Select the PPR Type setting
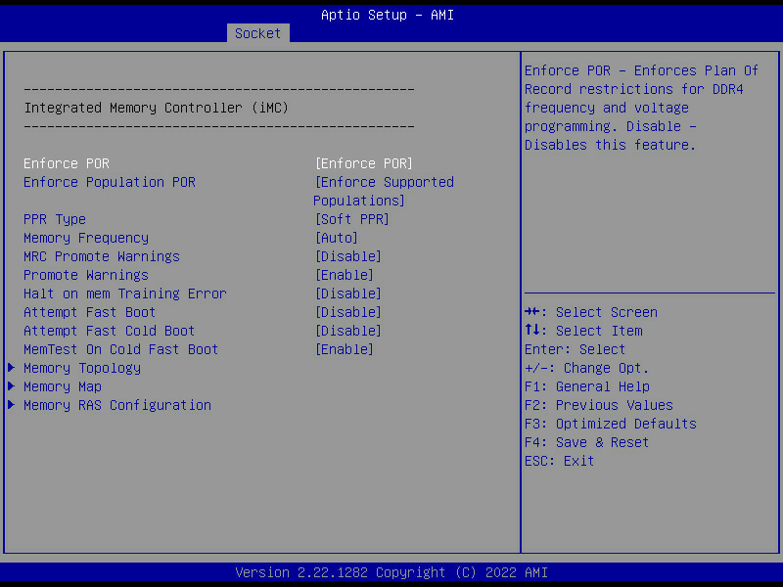Screen dimensions: 783x587 pos(55,219)
